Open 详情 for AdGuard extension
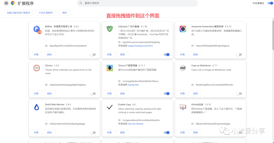 tap(109, 55)
